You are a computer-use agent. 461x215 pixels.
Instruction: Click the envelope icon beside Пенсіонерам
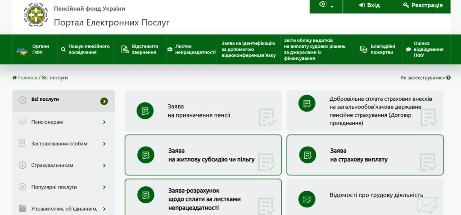pos(23,122)
